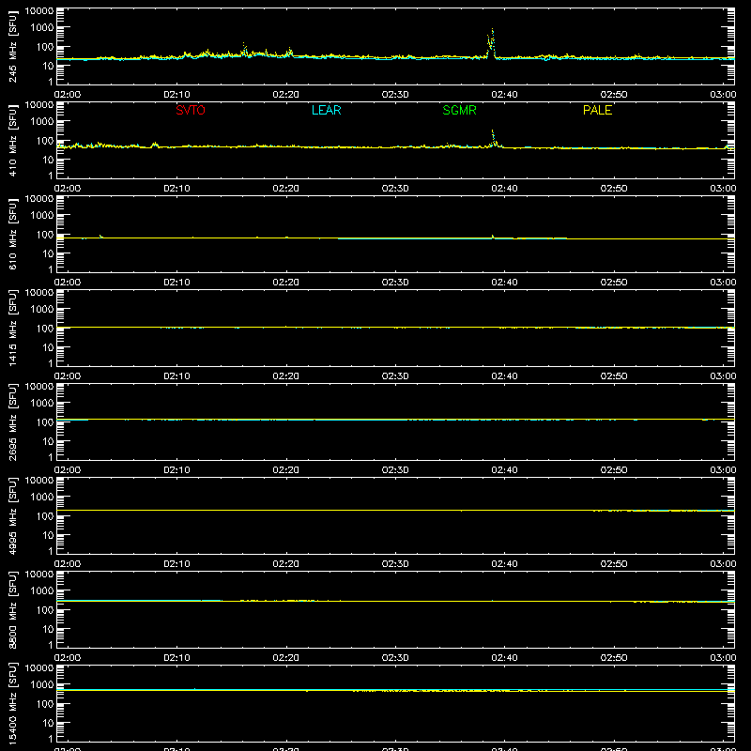This screenshot has height=751, width=751.
Task: Click the 15400 MHz [SFU] axis title
Action: point(13,703)
